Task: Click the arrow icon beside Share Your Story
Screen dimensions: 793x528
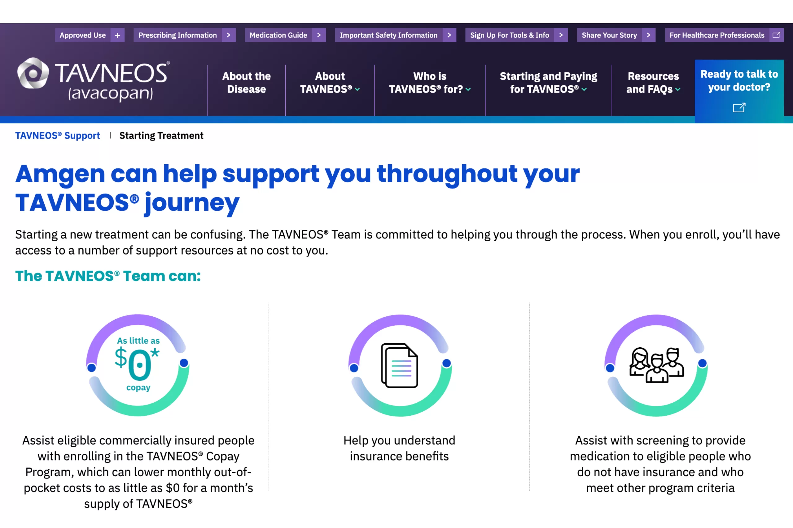Action: (x=648, y=35)
